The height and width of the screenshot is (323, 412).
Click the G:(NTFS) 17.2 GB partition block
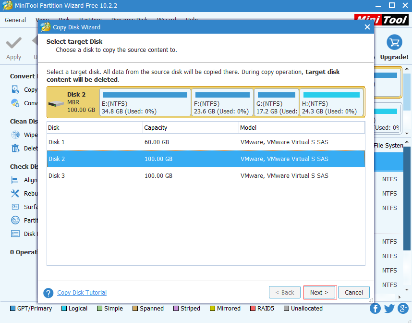click(x=277, y=102)
